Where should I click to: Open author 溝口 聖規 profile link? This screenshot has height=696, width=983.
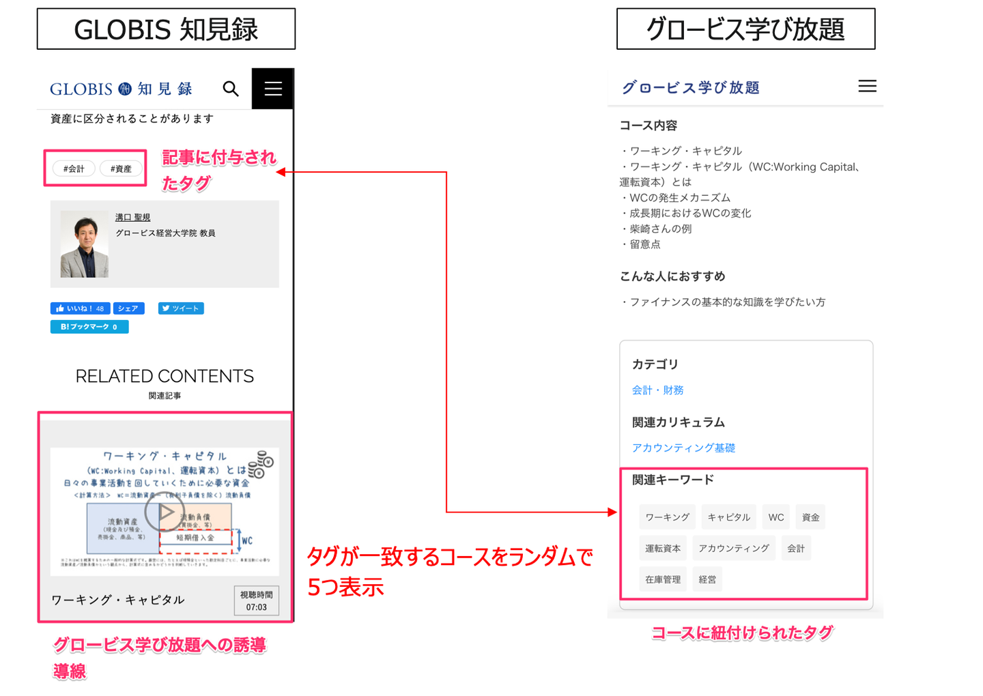(132, 217)
